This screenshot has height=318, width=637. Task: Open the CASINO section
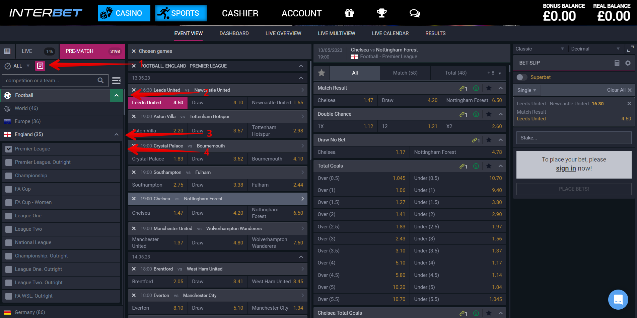pyautogui.click(x=124, y=13)
